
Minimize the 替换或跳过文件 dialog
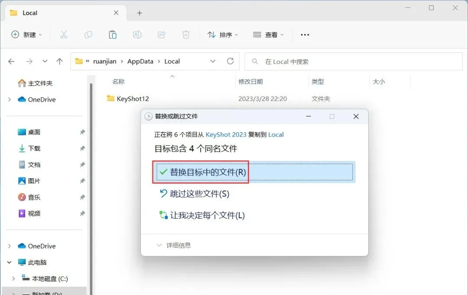[309, 116]
